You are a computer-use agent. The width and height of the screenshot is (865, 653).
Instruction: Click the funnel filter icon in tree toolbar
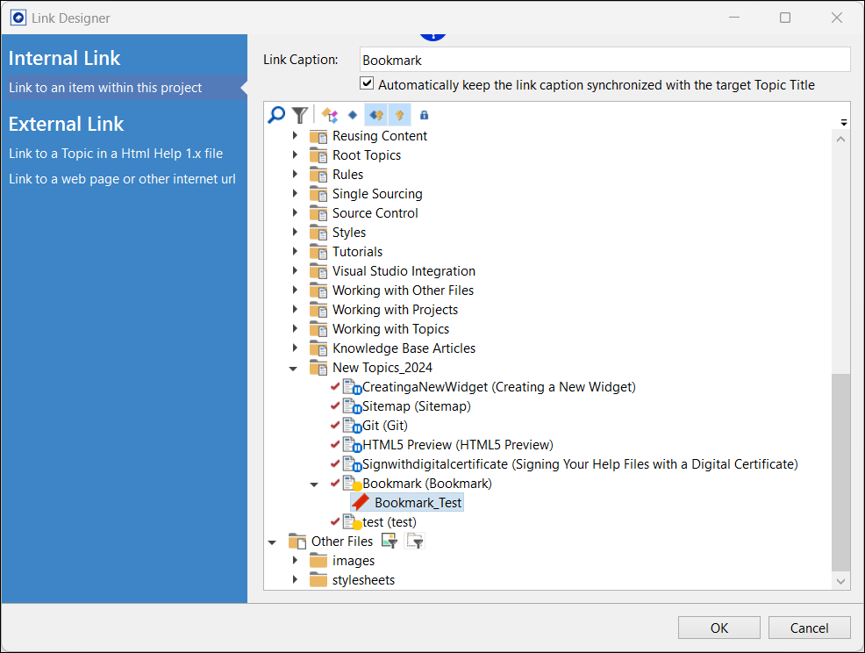pyautogui.click(x=300, y=114)
